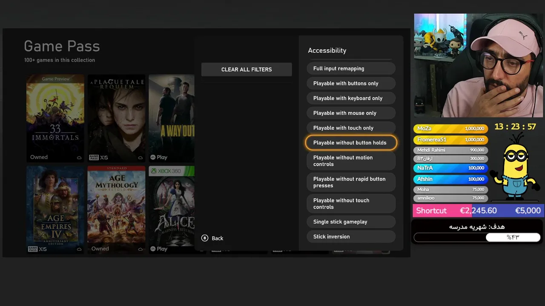The image size is (545, 306).
Task: Enable Playable without rapid button presses
Action: coord(351,182)
